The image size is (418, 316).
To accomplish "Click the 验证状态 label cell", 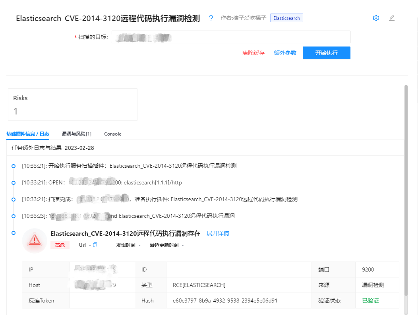I will pos(329,300).
